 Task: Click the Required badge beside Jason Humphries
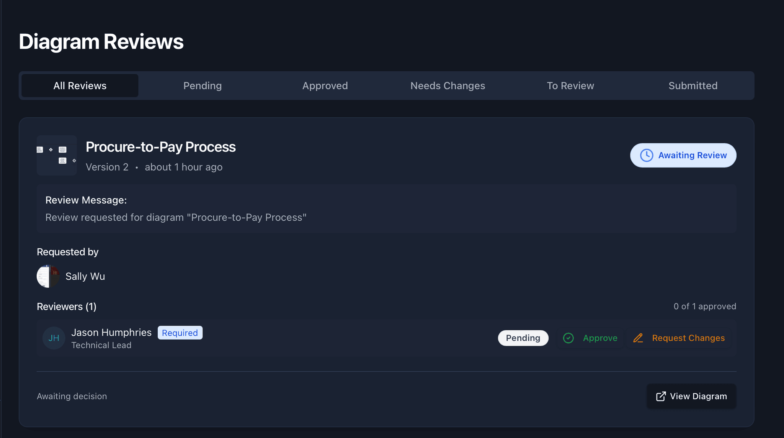pyautogui.click(x=180, y=333)
